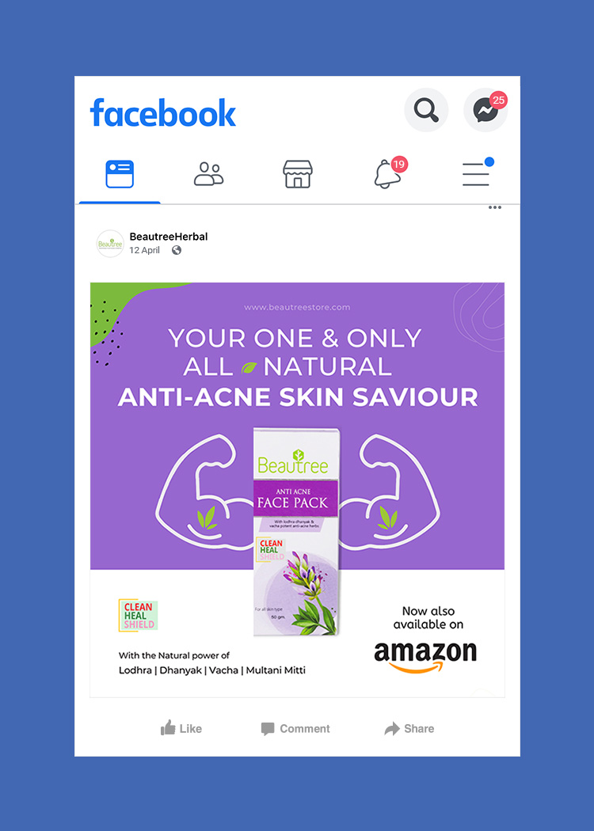This screenshot has height=831, width=594.
Task: Open BeautreeHerbal profile picture
Action: (x=110, y=244)
